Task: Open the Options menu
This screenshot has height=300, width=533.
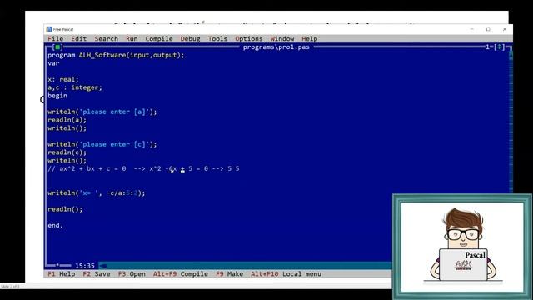Action: 249,39
